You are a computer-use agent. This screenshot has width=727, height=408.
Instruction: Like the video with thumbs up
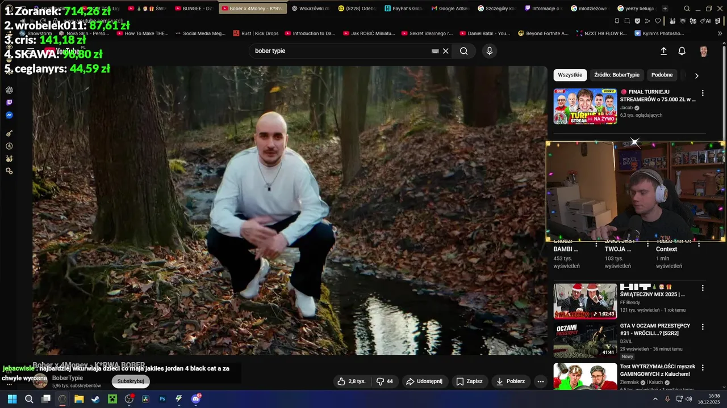(352, 381)
